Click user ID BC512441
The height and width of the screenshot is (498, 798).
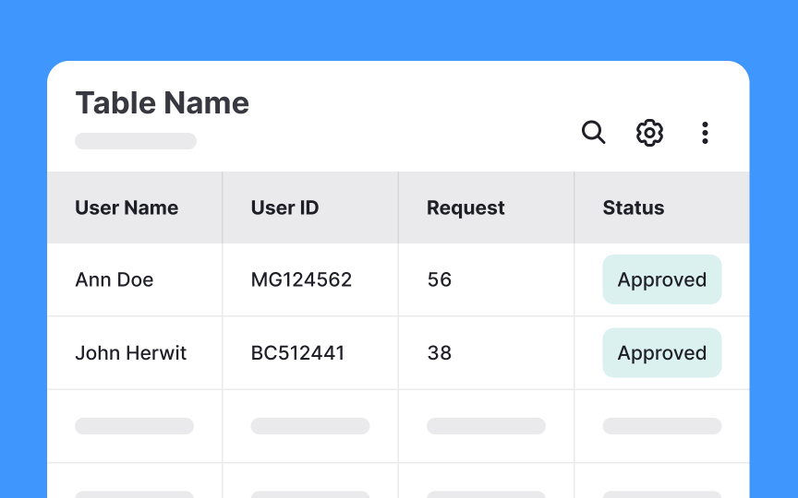tap(297, 352)
